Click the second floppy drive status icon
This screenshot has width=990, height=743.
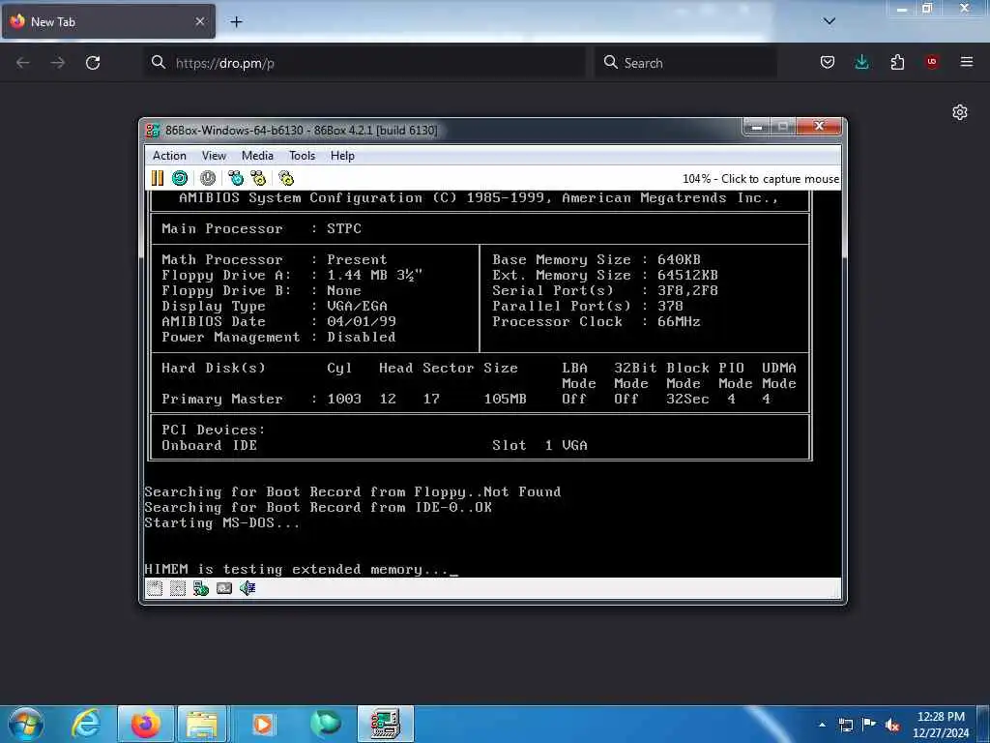[x=178, y=588]
